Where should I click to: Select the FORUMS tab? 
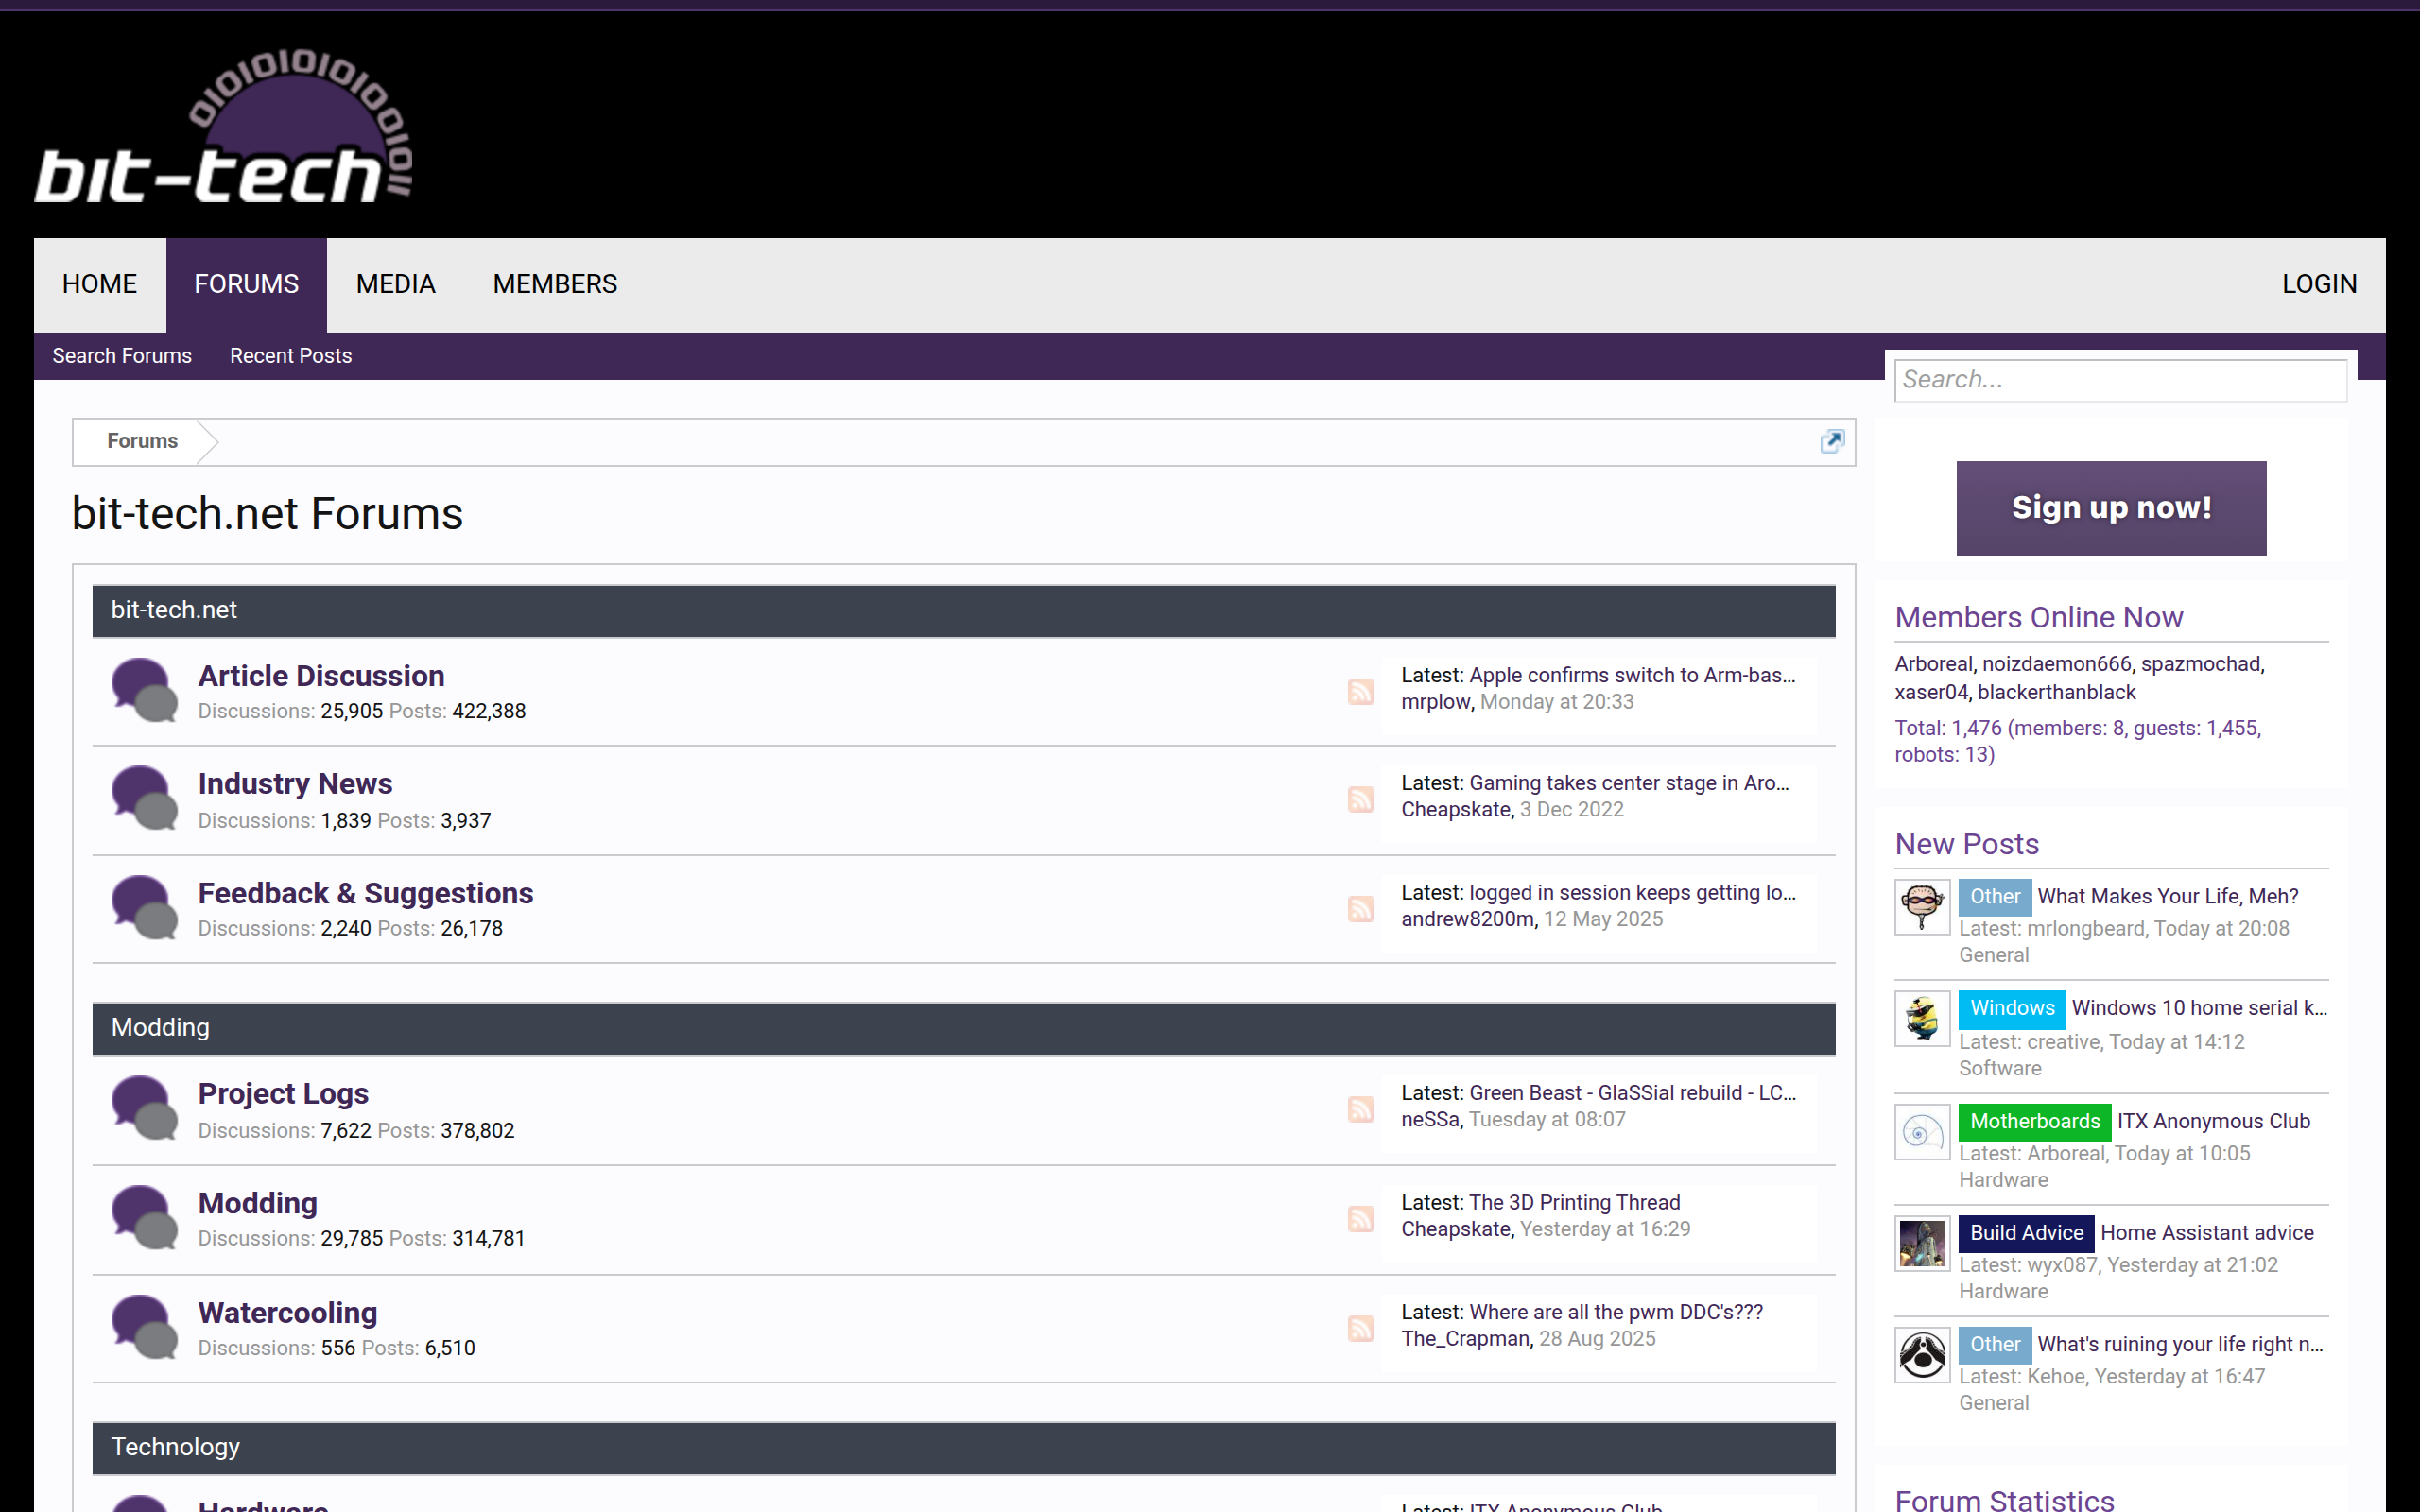pos(246,284)
